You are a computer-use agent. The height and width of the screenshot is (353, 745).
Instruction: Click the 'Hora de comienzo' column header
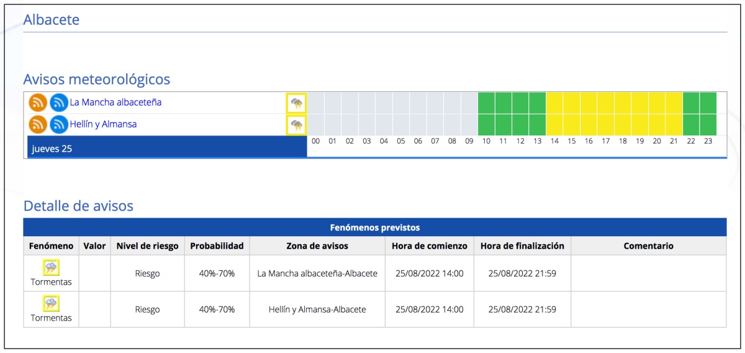tap(429, 246)
